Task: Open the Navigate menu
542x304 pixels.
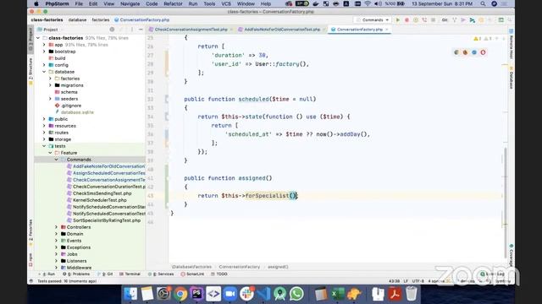Action: point(130,3)
